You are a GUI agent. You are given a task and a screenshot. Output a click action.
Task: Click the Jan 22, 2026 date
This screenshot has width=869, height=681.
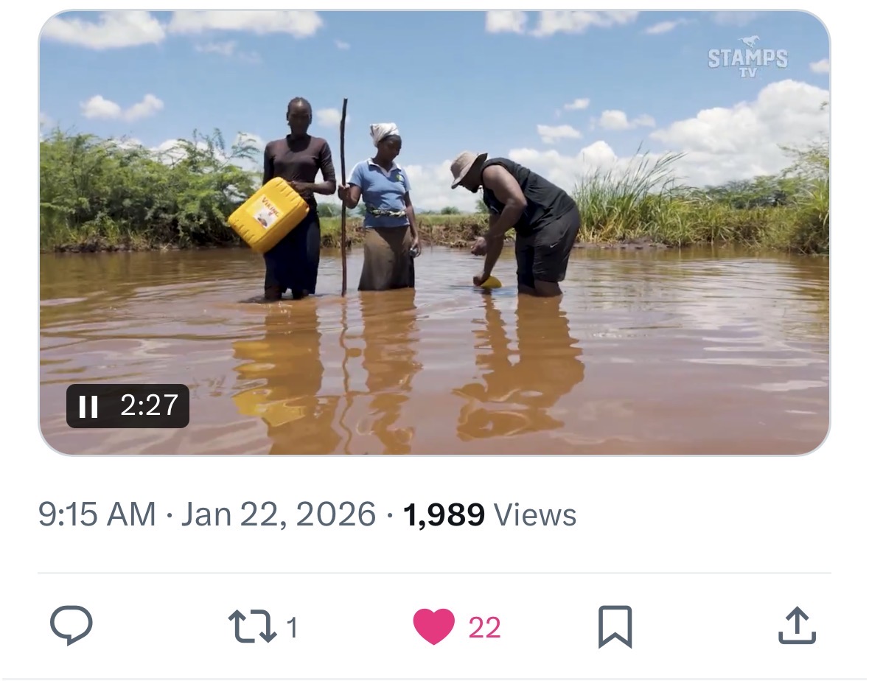(278, 514)
